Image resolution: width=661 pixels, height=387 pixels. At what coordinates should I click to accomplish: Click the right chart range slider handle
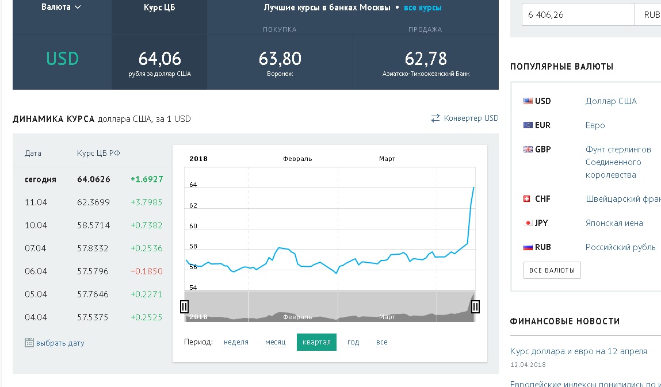(x=475, y=306)
